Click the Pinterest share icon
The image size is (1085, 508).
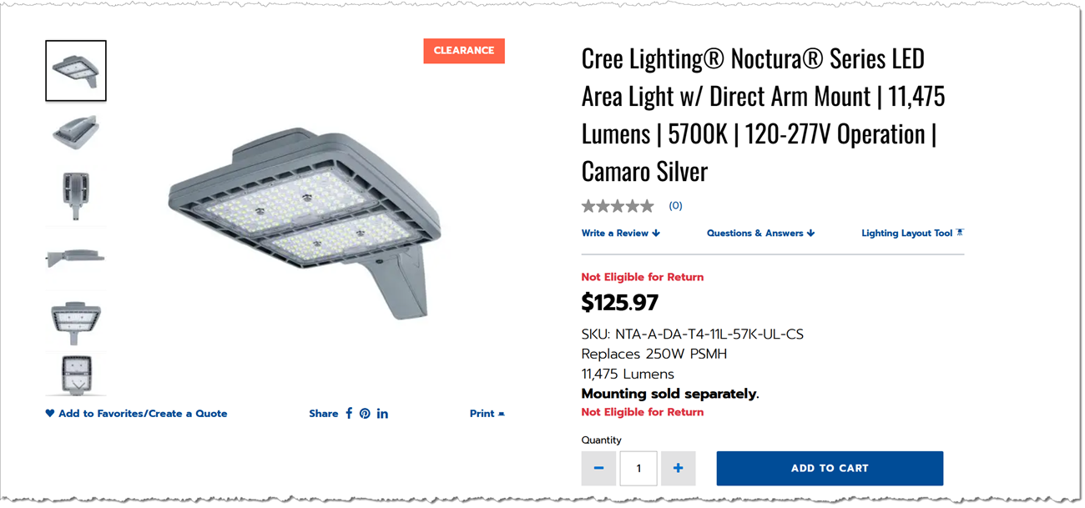click(x=365, y=413)
